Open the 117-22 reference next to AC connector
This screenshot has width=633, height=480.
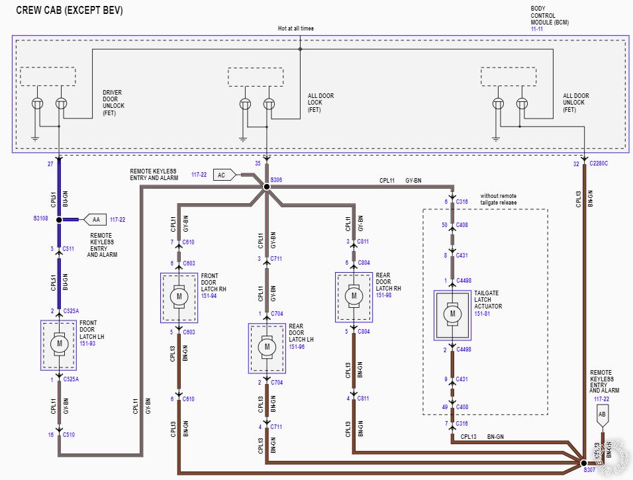199,175
